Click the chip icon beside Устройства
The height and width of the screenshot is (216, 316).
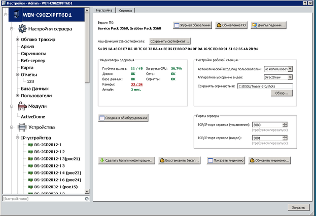[22, 127]
